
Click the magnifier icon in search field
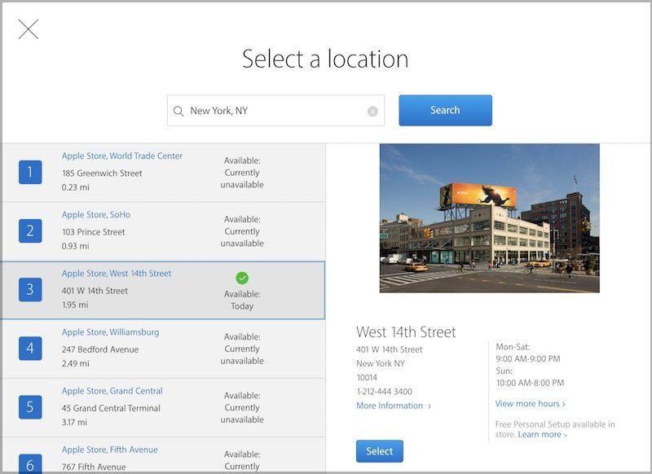pos(178,111)
